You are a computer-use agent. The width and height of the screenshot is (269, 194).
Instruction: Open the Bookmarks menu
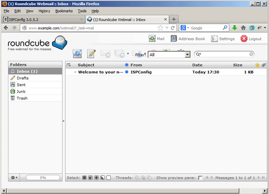pyautogui.click(x=64, y=11)
